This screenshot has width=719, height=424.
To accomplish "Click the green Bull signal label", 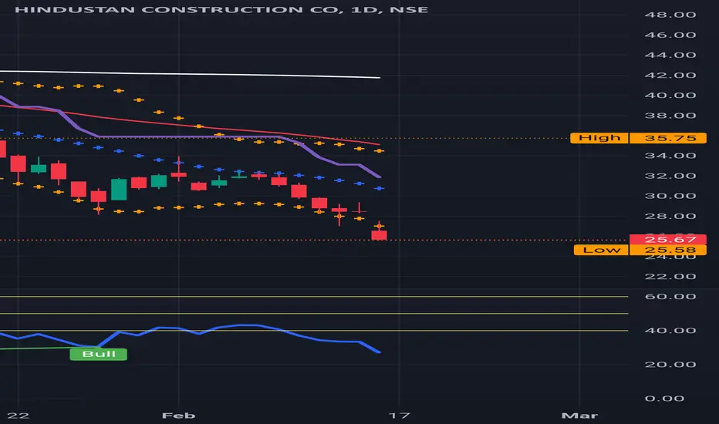I will (99, 354).
